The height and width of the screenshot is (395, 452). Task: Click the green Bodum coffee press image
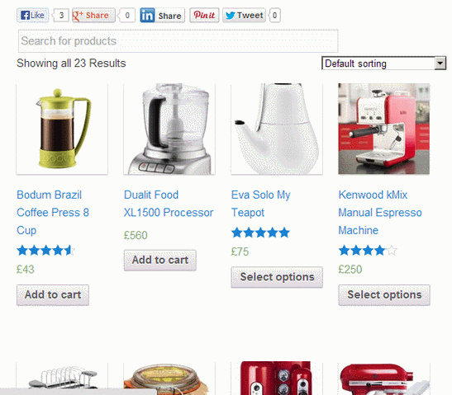tap(62, 129)
